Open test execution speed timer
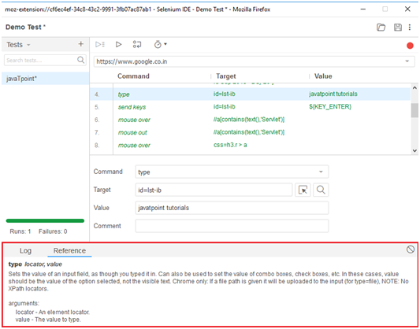 click(x=160, y=44)
